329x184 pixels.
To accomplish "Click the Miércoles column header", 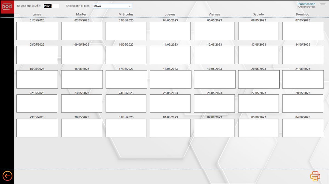I will 126,14.
